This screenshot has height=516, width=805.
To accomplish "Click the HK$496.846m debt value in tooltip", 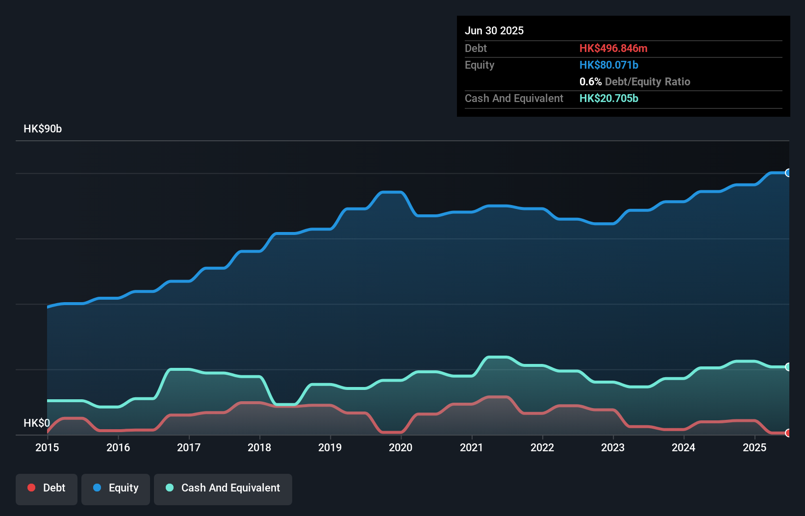I will pyautogui.click(x=613, y=48).
